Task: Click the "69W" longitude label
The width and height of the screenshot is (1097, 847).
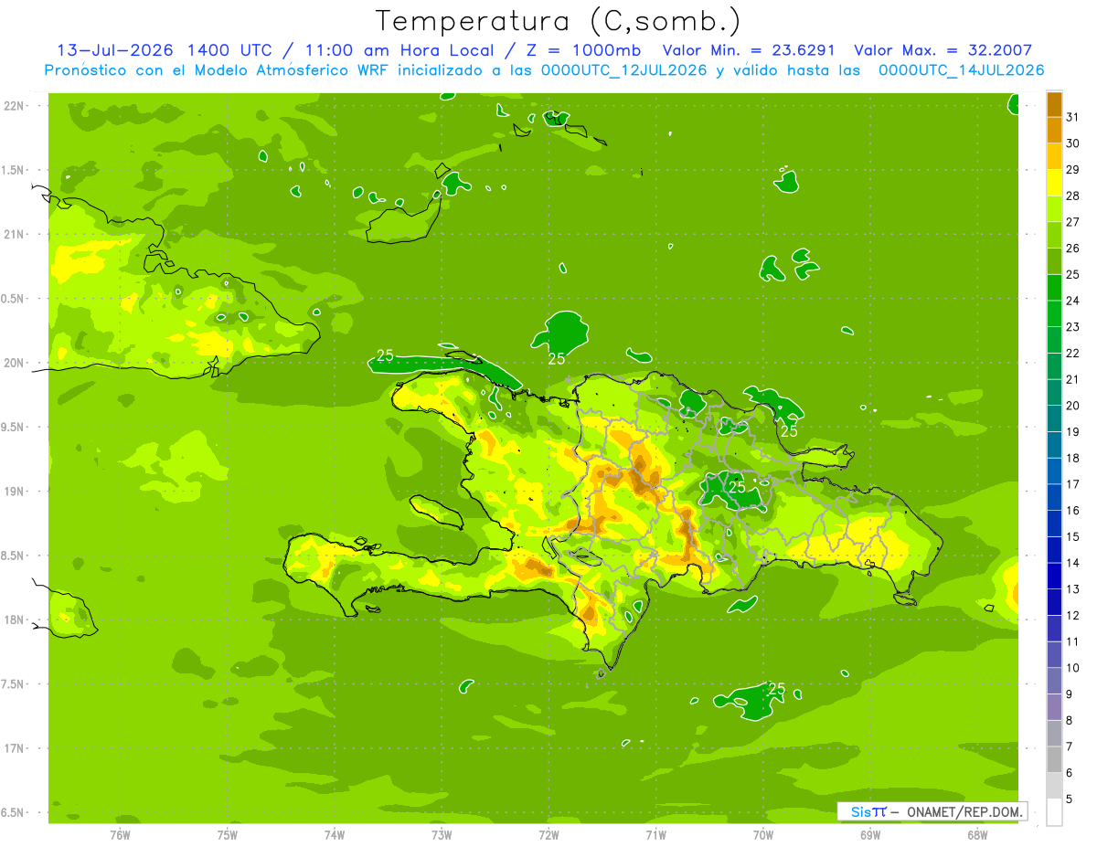Action: click(x=870, y=834)
